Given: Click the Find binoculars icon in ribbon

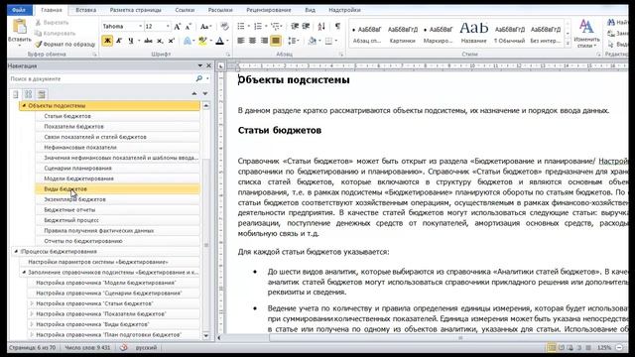Looking at the screenshot, I should (611, 23).
